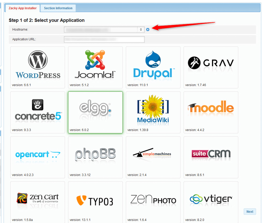
Task: Select the Grav installer icon
Action: (x=211, y=67)
